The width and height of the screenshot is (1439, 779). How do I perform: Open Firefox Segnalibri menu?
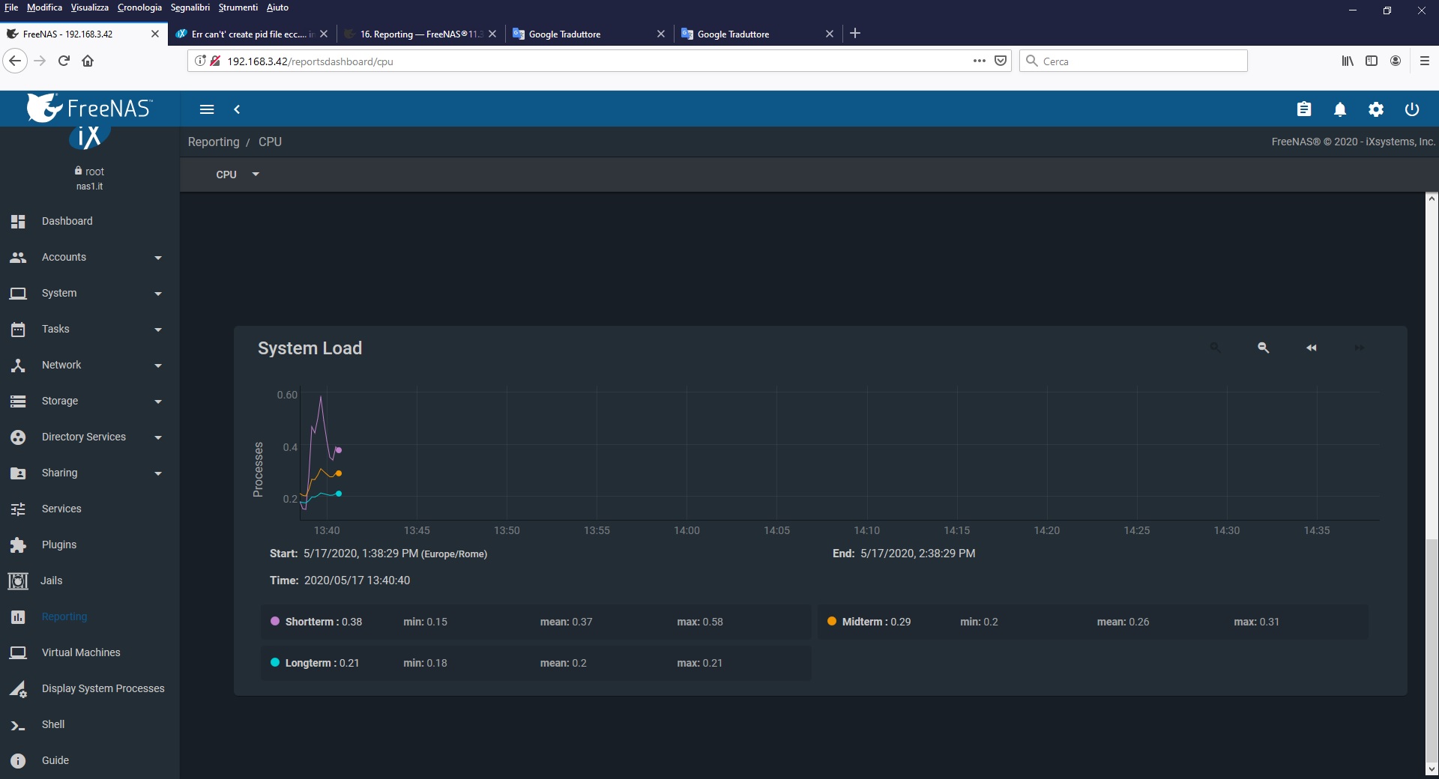190,7
